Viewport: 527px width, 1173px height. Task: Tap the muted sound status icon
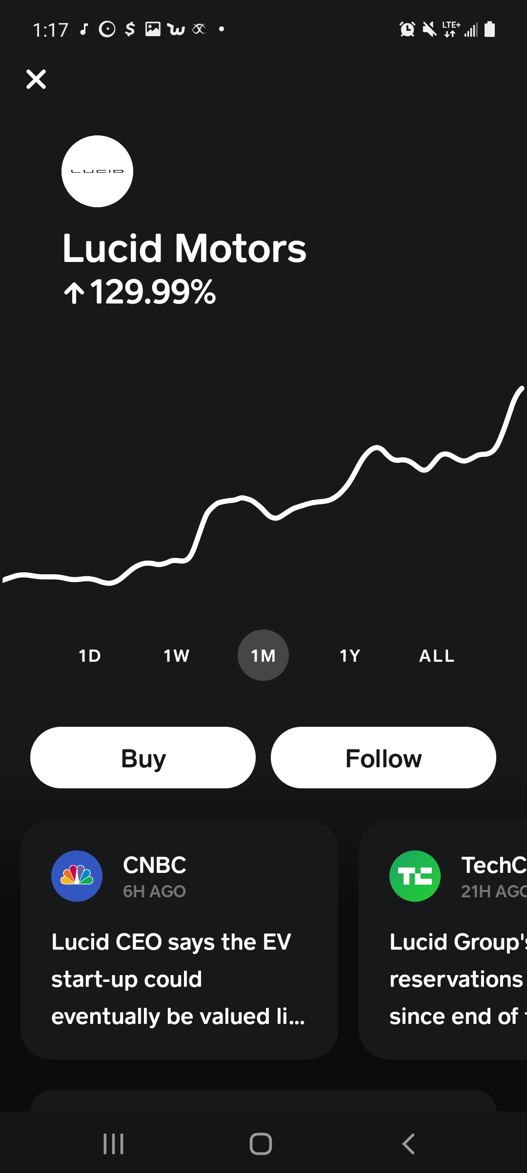click(429, 29)
